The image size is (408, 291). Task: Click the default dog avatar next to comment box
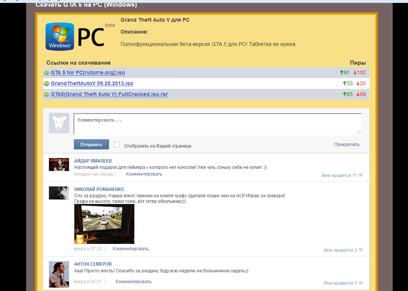point(59,123)
